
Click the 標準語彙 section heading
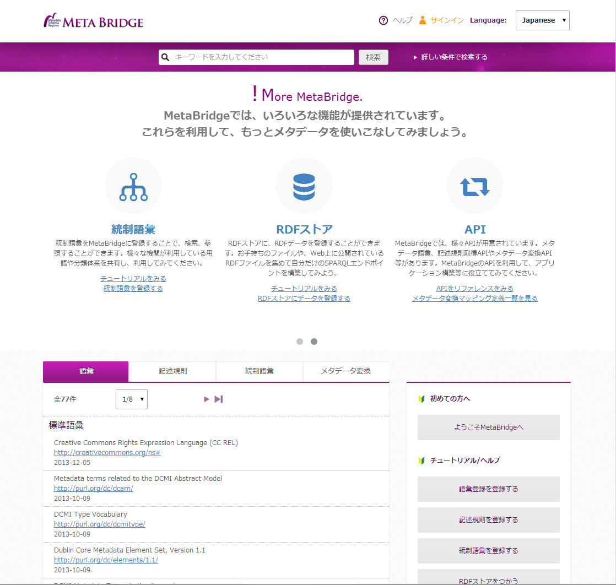click(66, 425)
